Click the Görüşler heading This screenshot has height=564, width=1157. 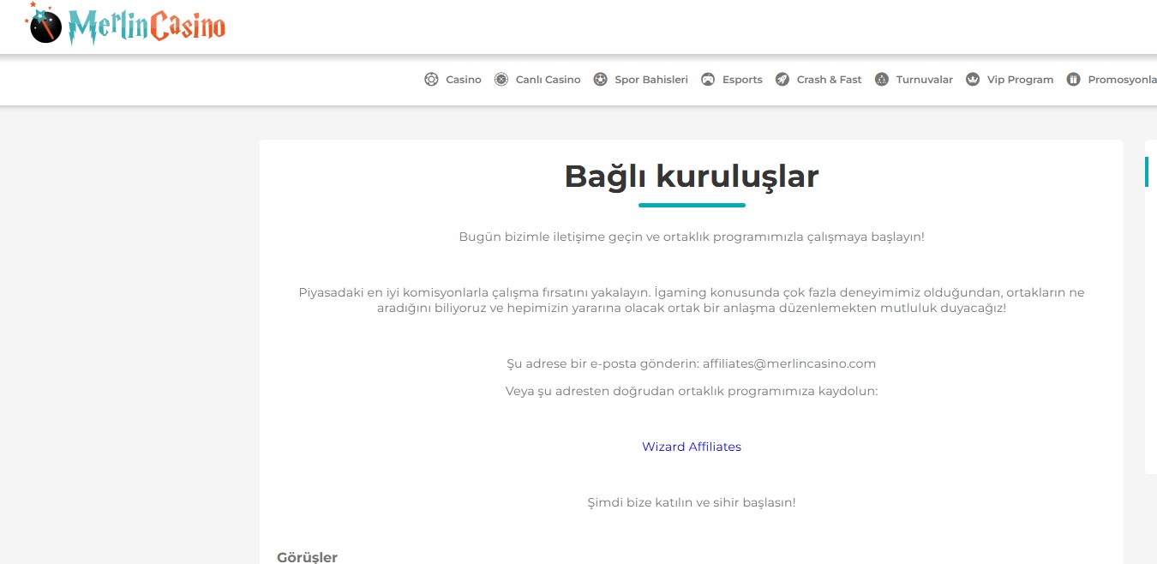(305, 557)
